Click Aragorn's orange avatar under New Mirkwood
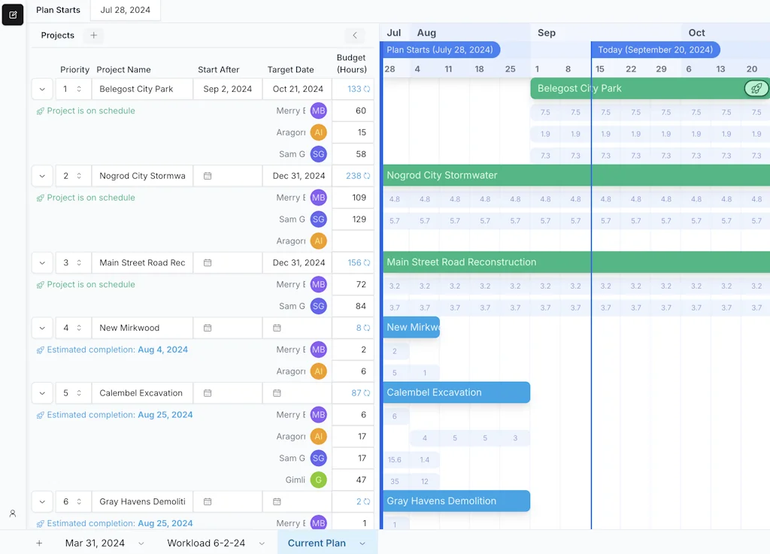The width and height of the screenshot is (770, 554). (x=318, y=371)
